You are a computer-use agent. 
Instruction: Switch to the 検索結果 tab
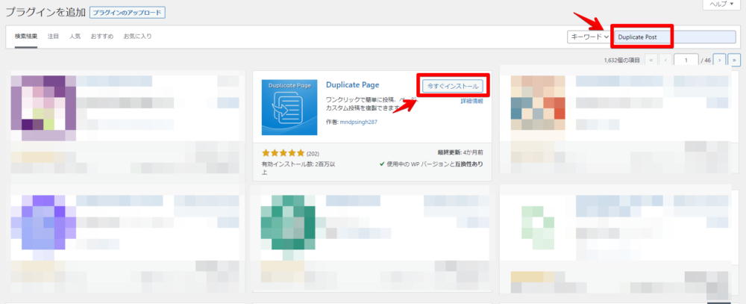[x=25, y=36]
